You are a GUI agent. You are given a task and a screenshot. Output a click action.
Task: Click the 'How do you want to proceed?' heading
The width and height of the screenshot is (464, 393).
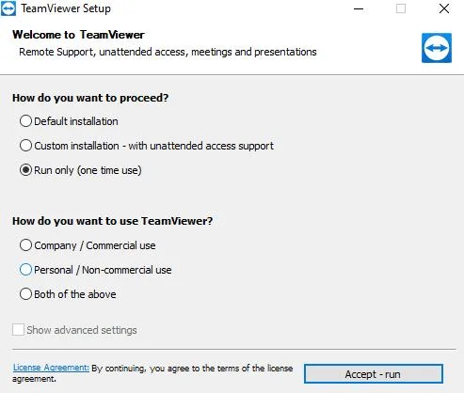pyautogui.click(x=90, y=98)
